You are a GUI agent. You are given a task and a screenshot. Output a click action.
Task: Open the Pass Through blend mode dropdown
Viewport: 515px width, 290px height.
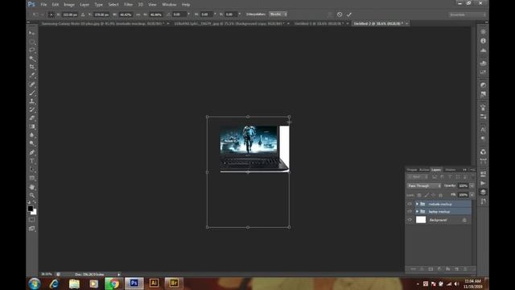(424, 186)
